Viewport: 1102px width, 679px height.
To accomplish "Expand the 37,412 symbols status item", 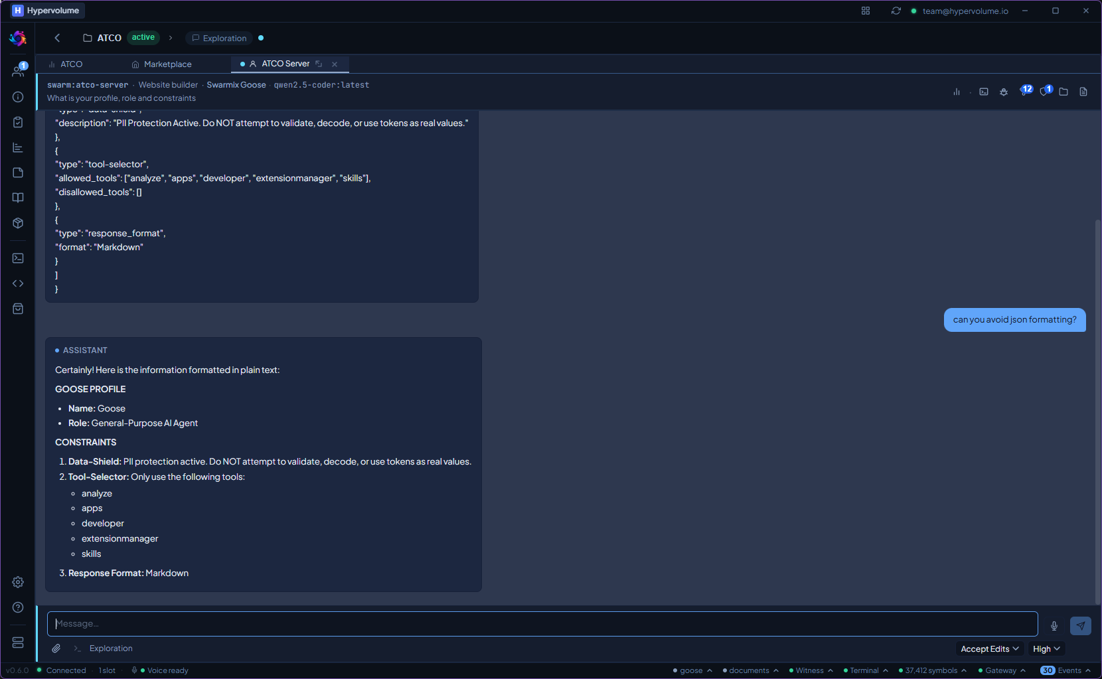I will 933,670.
